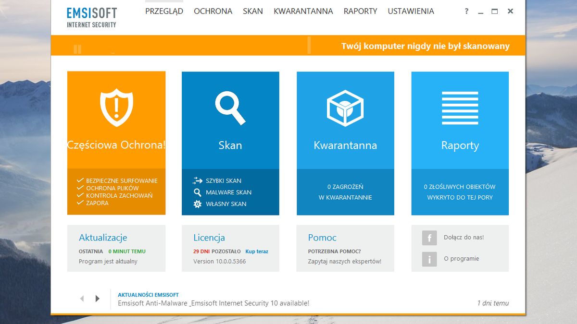The height and width of the screenshot is (324, 577).
Task: Click 29 dni pozostało text
Action: (x=217, y=252)
